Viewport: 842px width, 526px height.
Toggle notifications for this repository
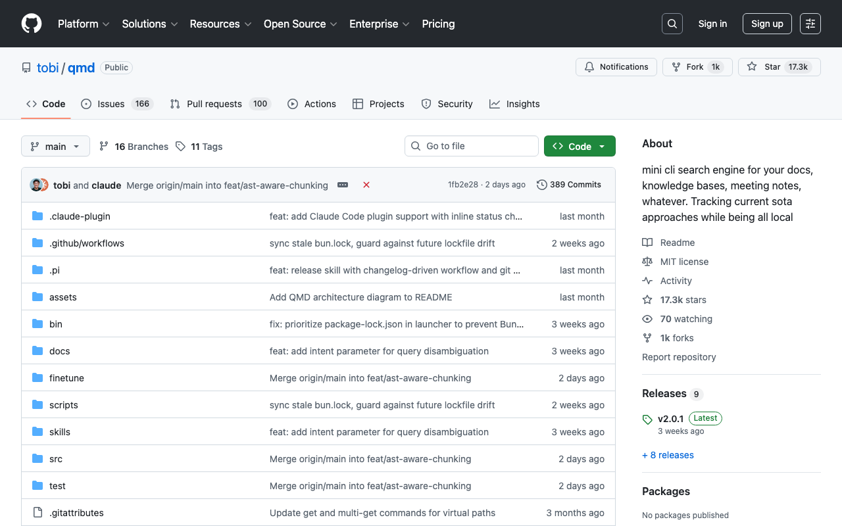616,66
